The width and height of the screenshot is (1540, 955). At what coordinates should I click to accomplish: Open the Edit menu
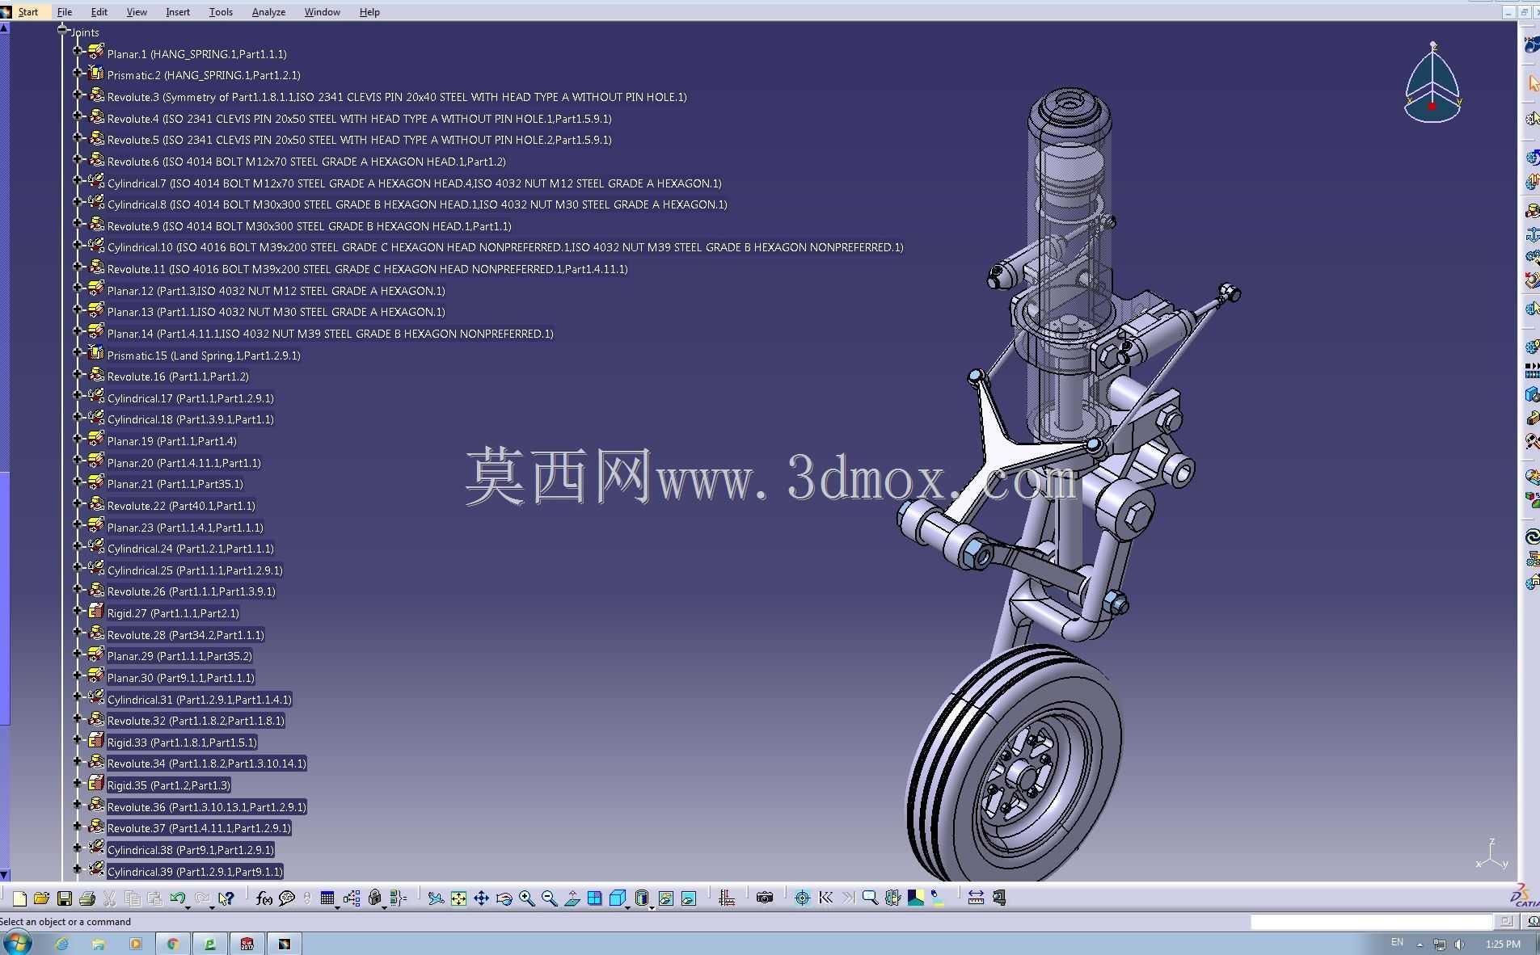[x=99, y=12]
